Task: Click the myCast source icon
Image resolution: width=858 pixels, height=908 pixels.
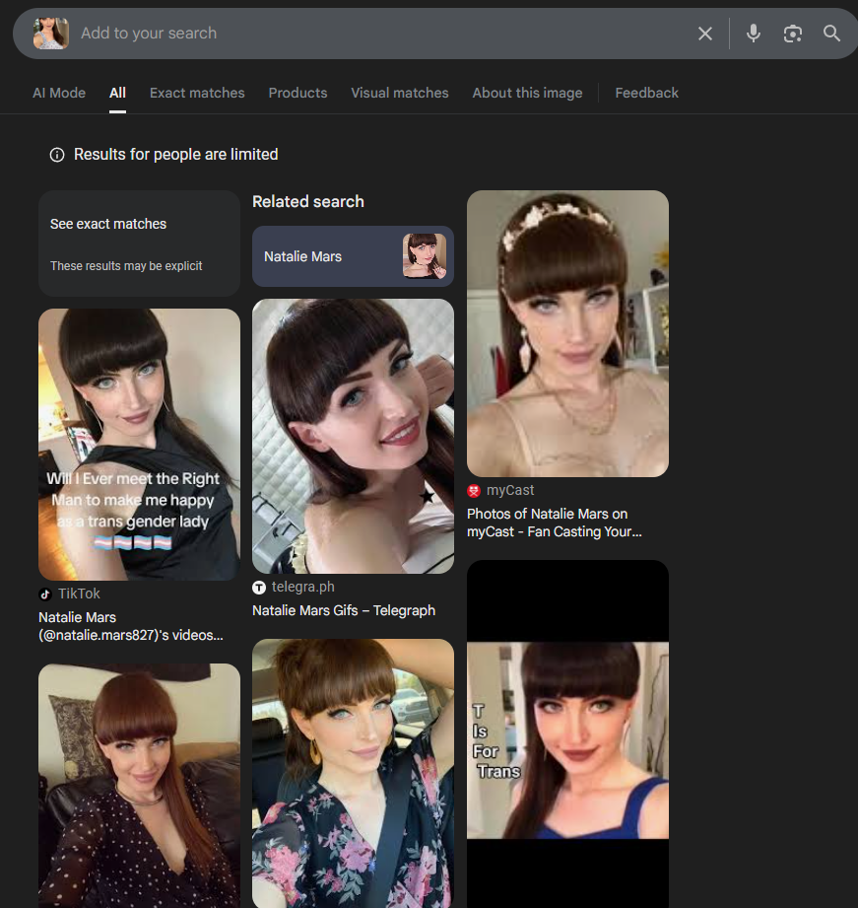Action: coord(474,491)
